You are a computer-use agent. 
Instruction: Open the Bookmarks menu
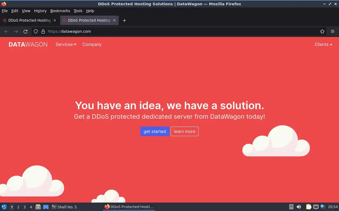coord(60,11)
